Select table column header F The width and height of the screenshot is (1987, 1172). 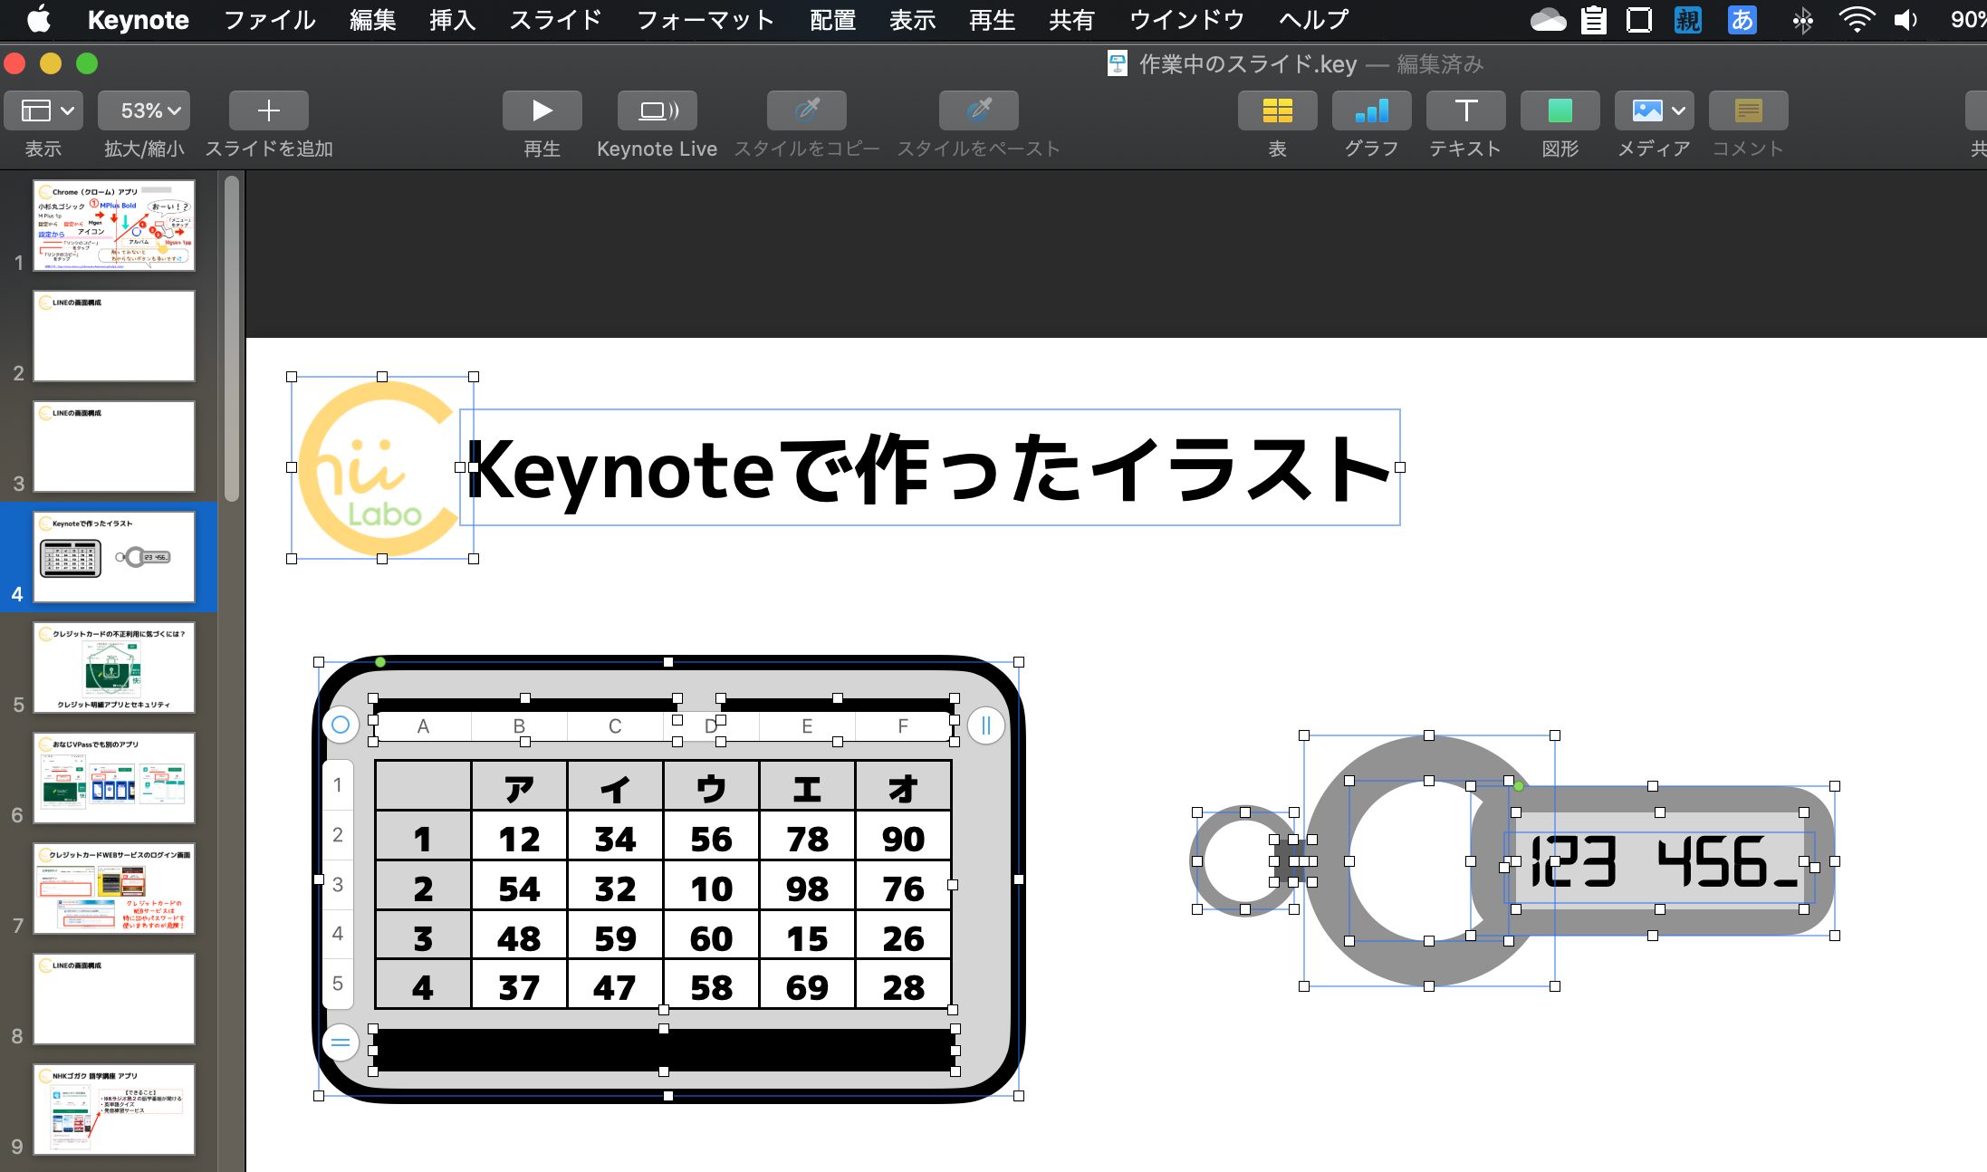903,726
